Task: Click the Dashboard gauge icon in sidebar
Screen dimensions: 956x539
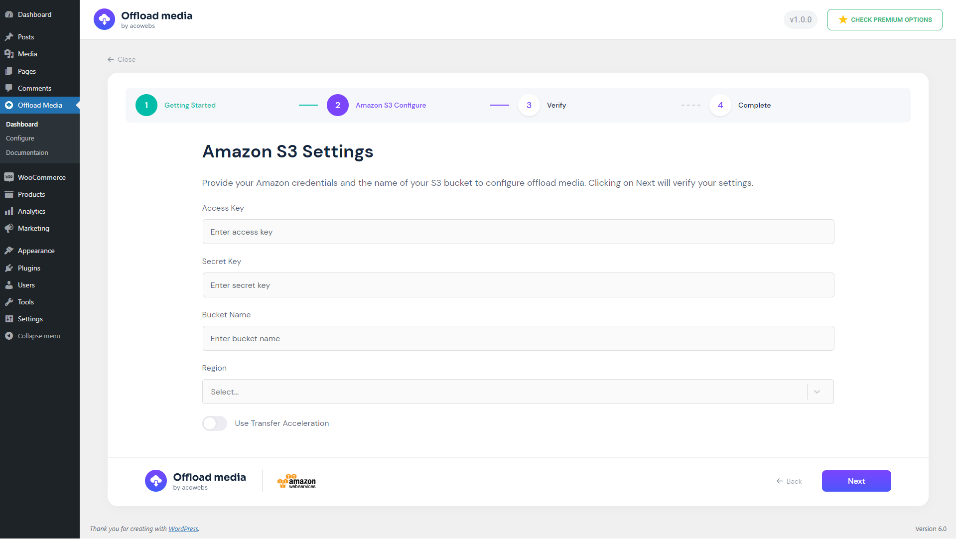Action: tap(9, 14)
